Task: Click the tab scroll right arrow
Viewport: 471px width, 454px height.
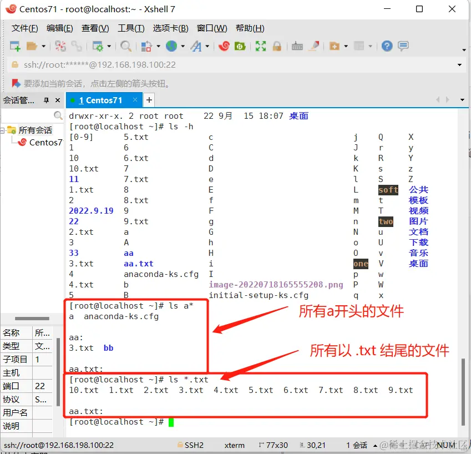Action: 448,100
